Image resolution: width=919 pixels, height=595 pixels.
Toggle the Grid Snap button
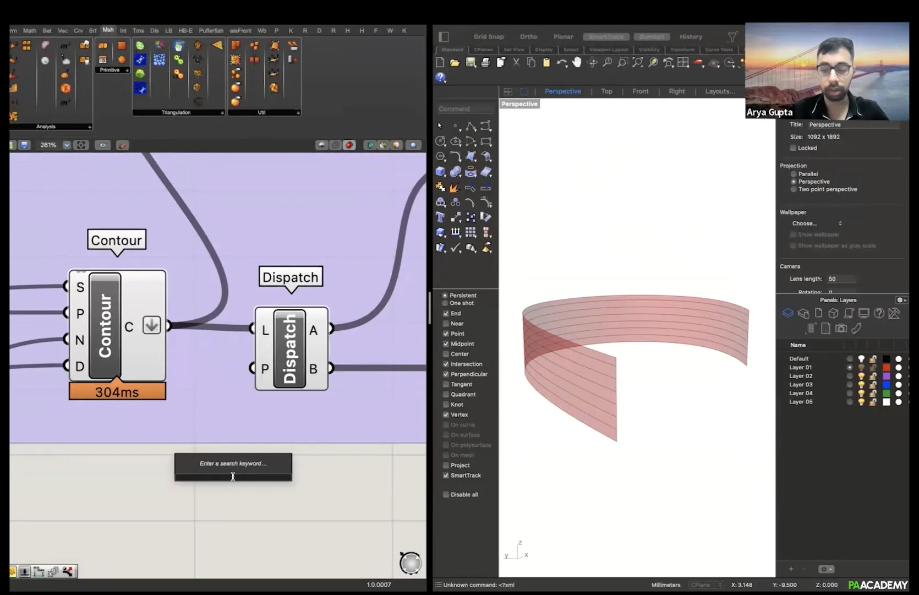point(488,37)
